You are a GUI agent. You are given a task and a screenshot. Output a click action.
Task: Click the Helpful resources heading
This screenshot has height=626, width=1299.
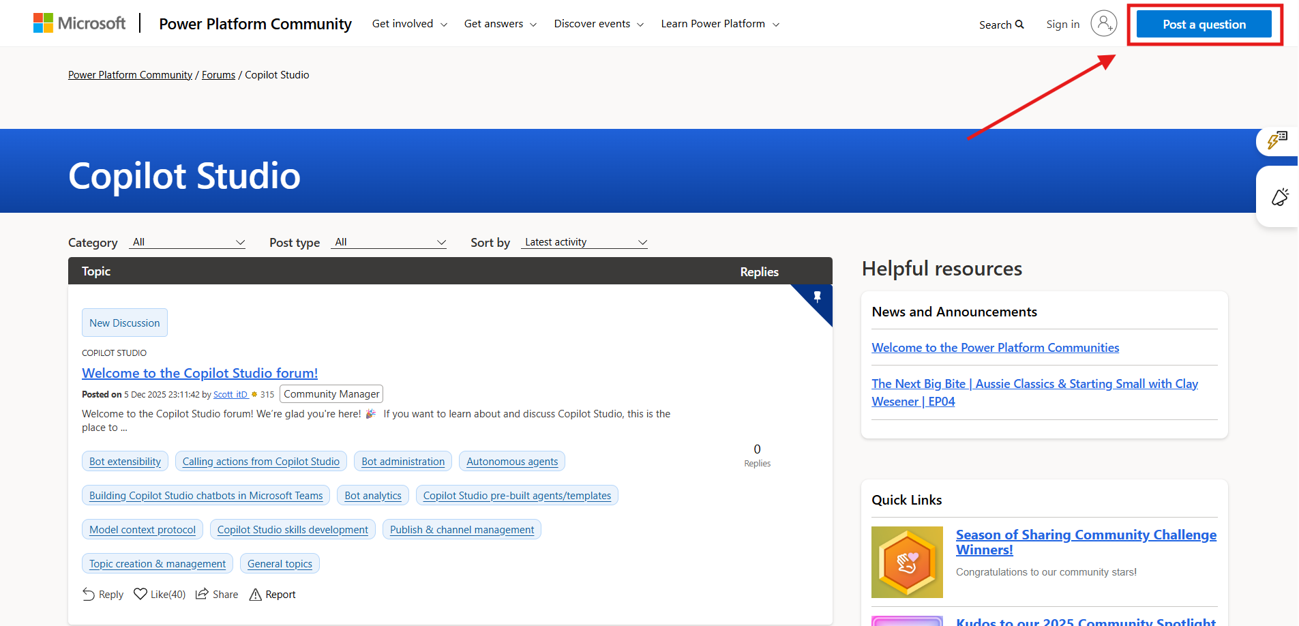pyautogui.click(x=942, y=269)
